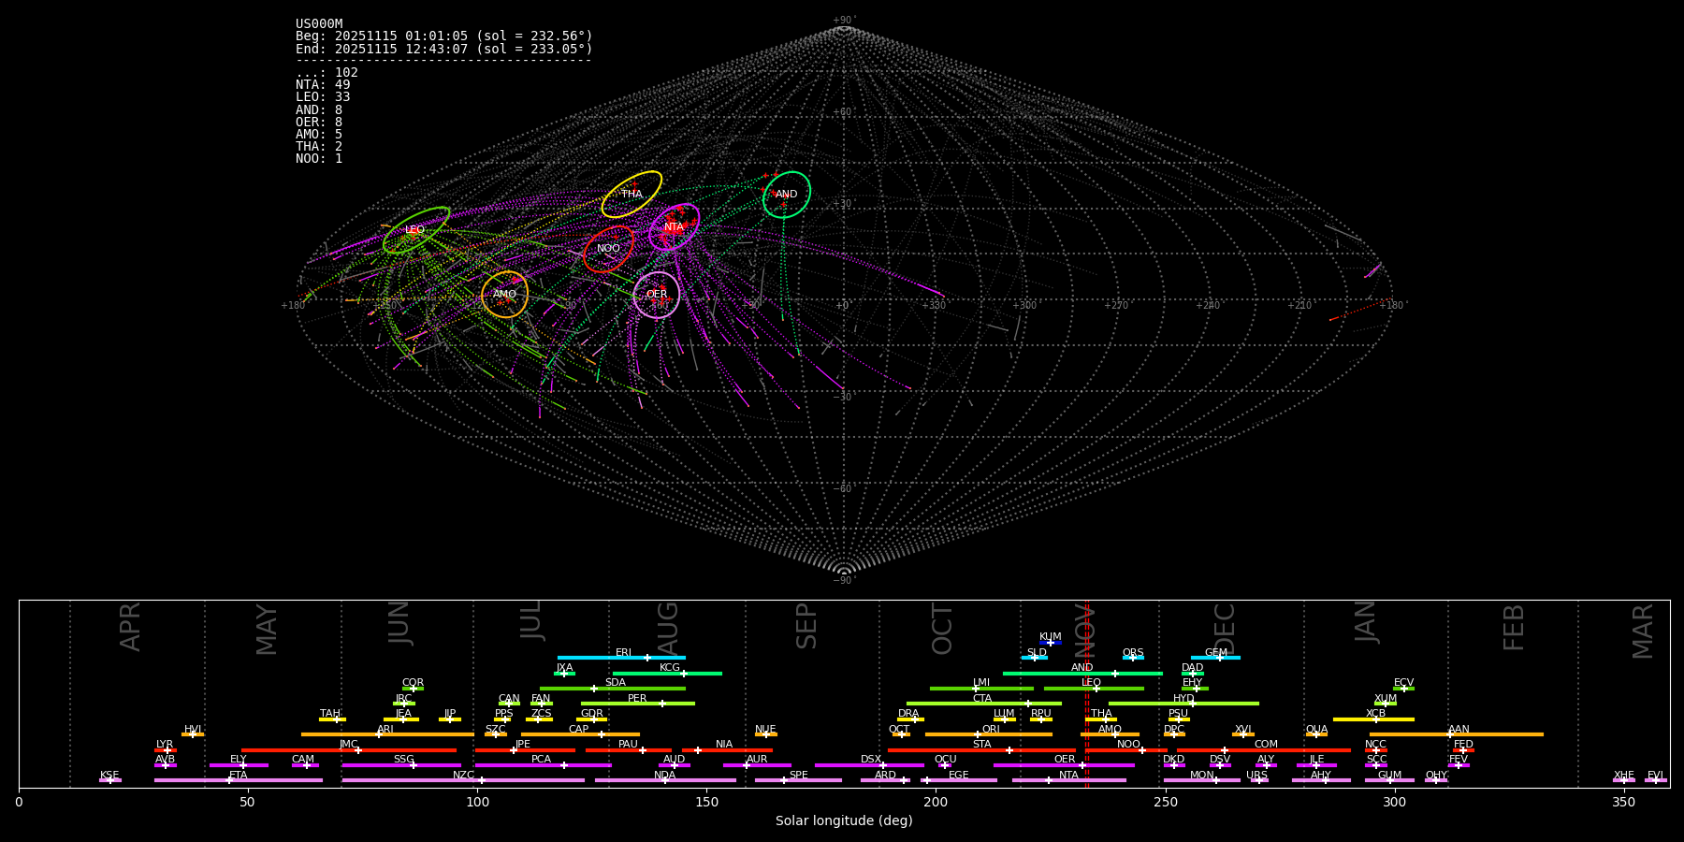This screenshot has height=842, width=1684.
Task: Click the ORS shower bar in timeline
Action: pos(1133,658)
